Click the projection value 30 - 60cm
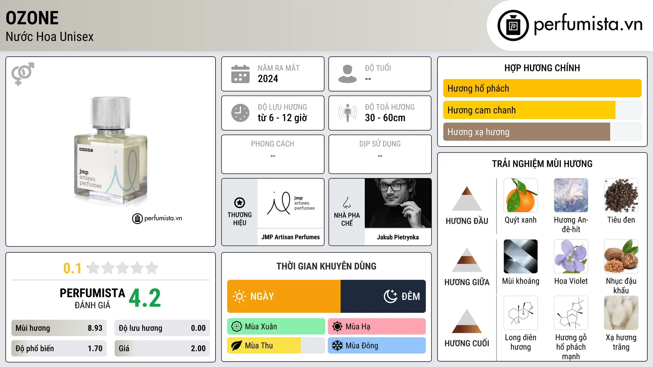 385,118
